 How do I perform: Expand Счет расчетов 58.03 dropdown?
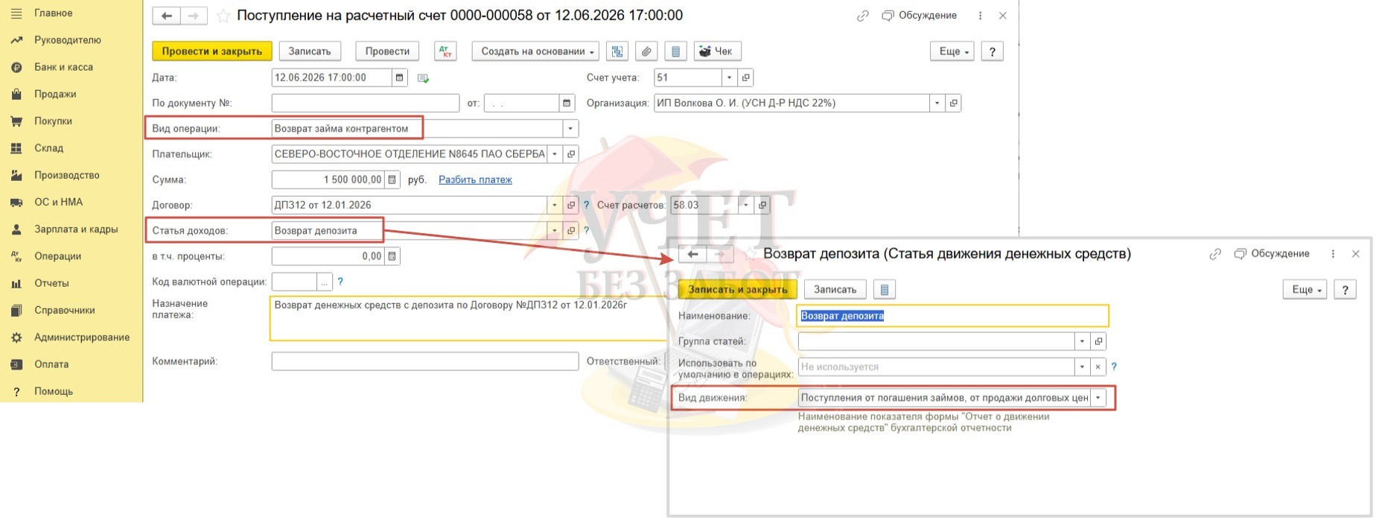(x=746, y=205)
